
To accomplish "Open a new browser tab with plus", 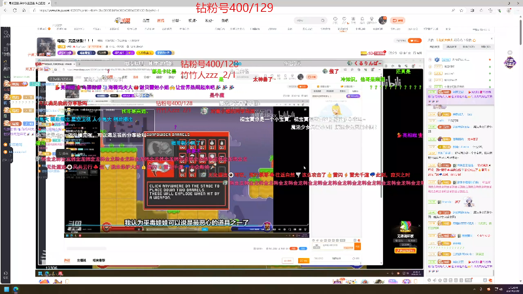I will tap(56, 3).
